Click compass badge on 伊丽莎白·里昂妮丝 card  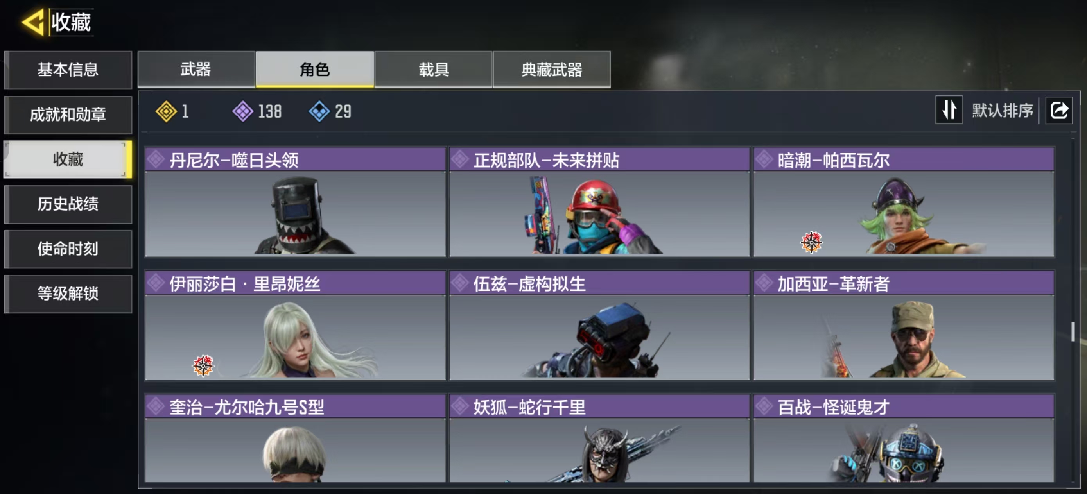[203, 365]
